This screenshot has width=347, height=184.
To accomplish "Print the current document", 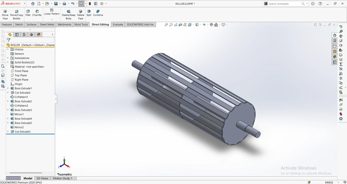I will click(x=64, y=4).
